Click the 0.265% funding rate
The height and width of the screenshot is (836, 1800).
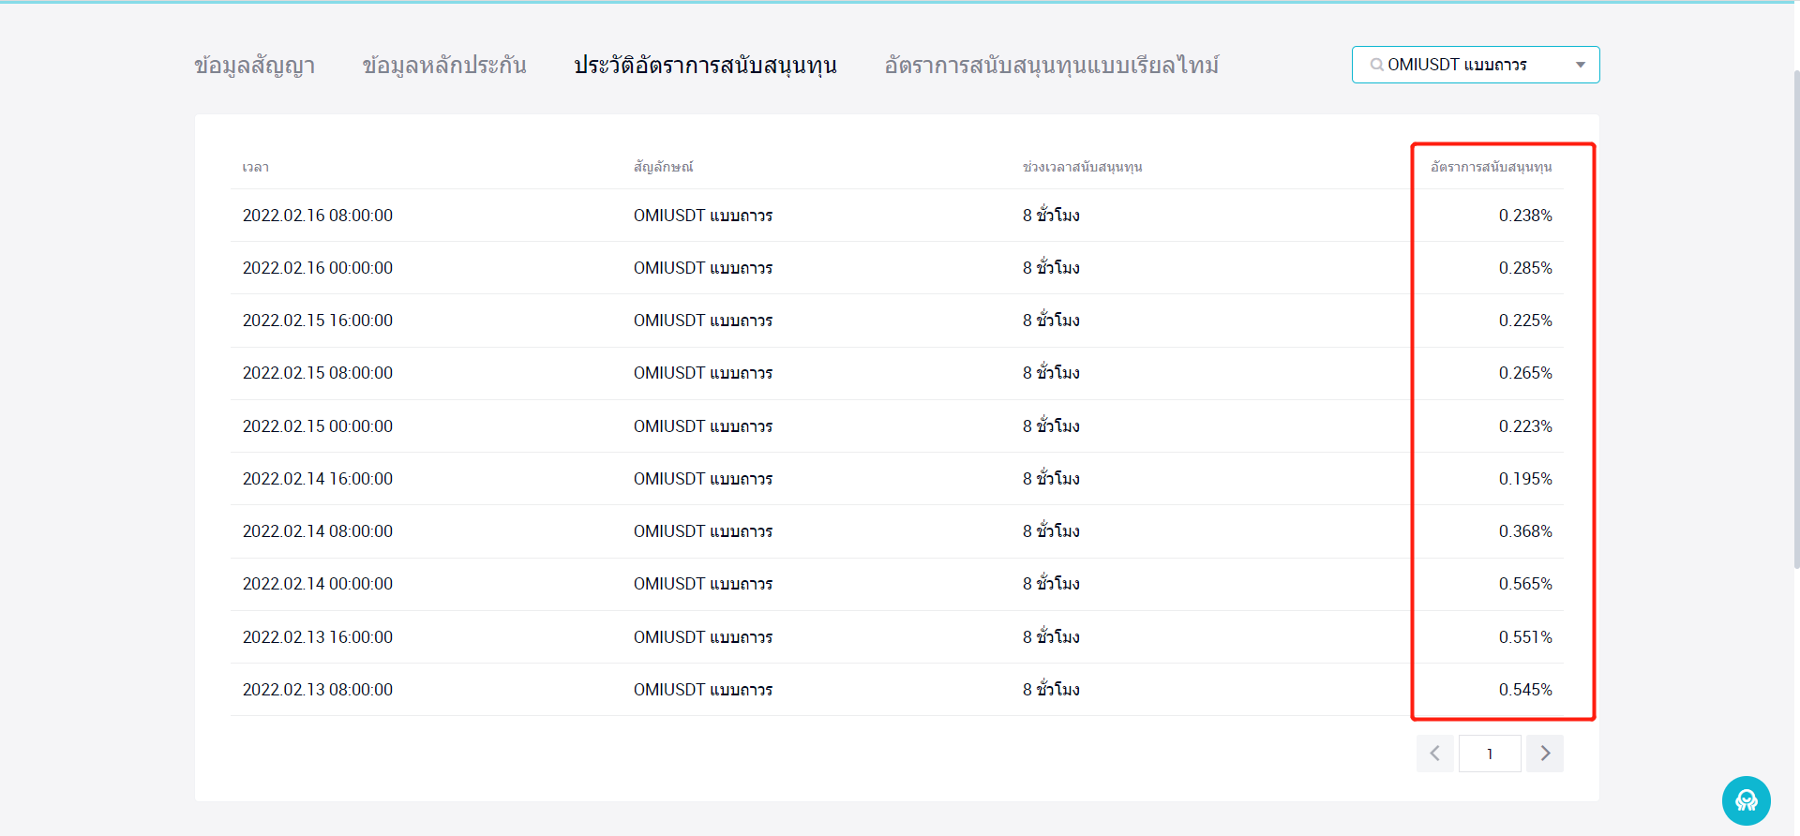[x=1525, y=373]
